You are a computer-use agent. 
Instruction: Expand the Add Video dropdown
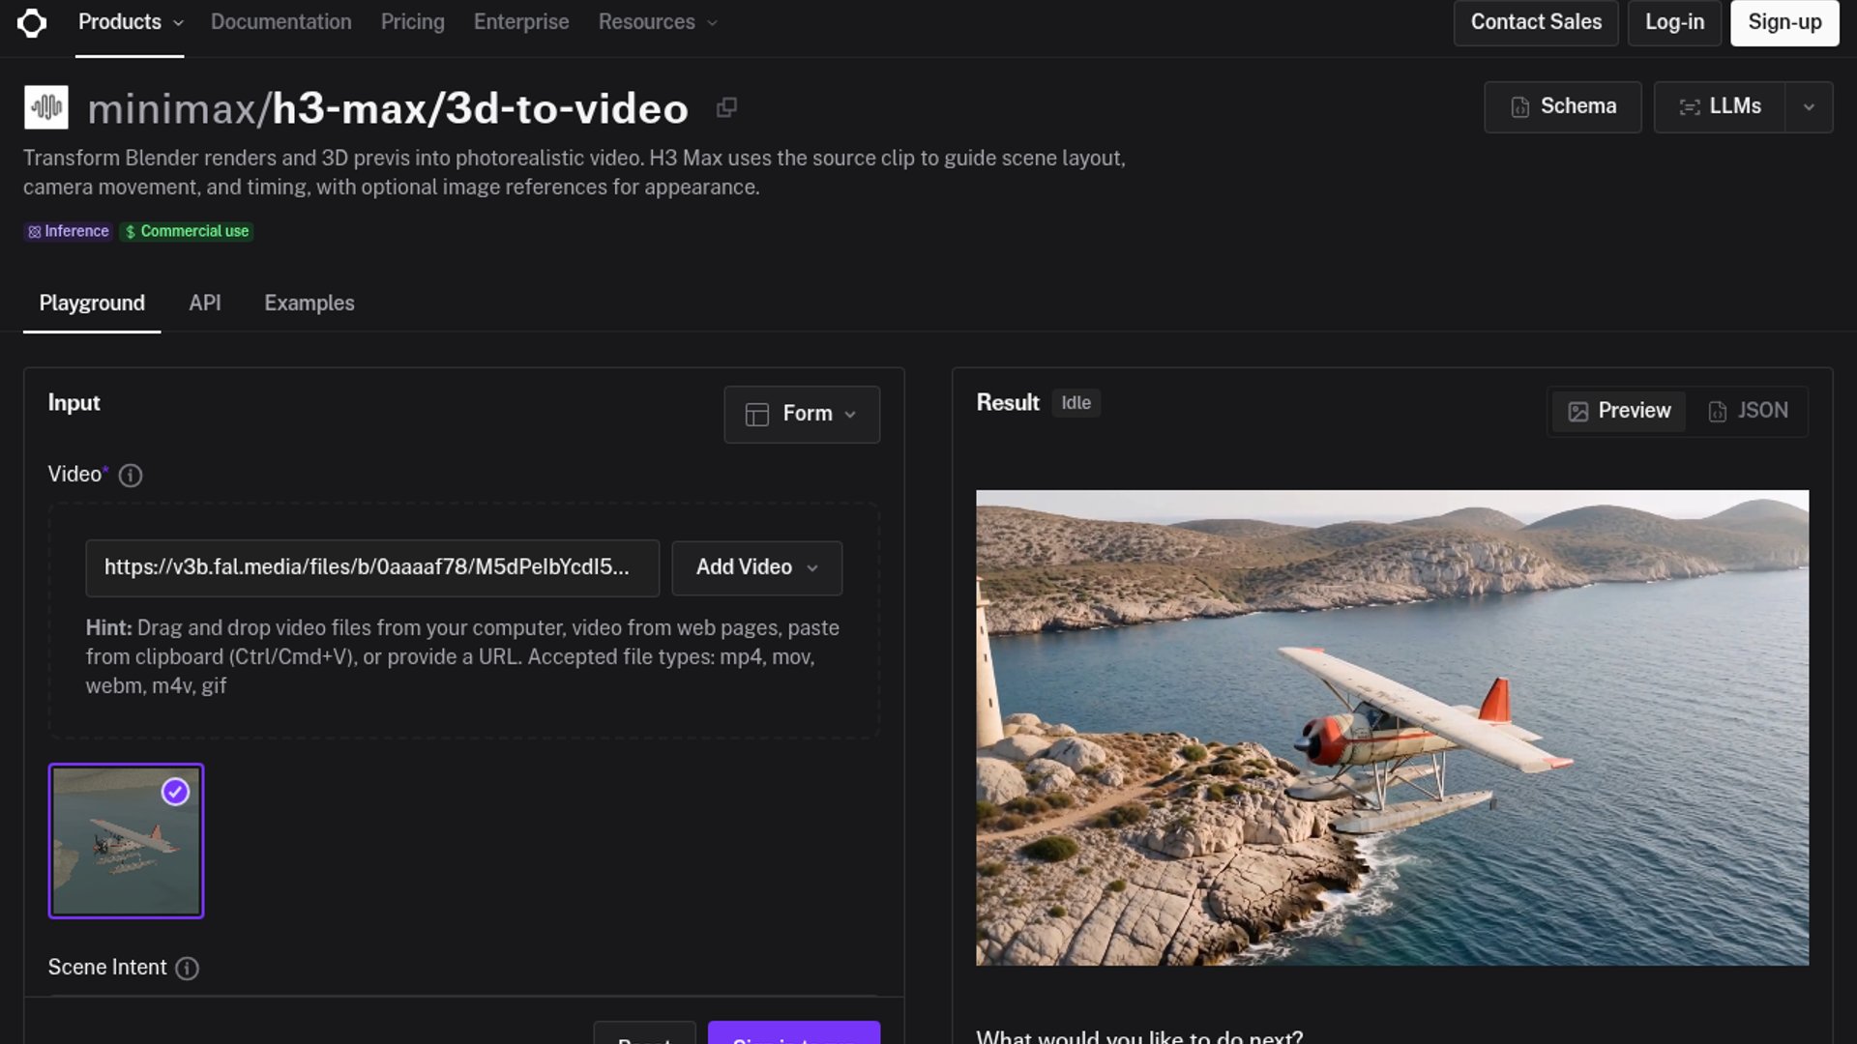pyautogui.click(x=757, y=567)
